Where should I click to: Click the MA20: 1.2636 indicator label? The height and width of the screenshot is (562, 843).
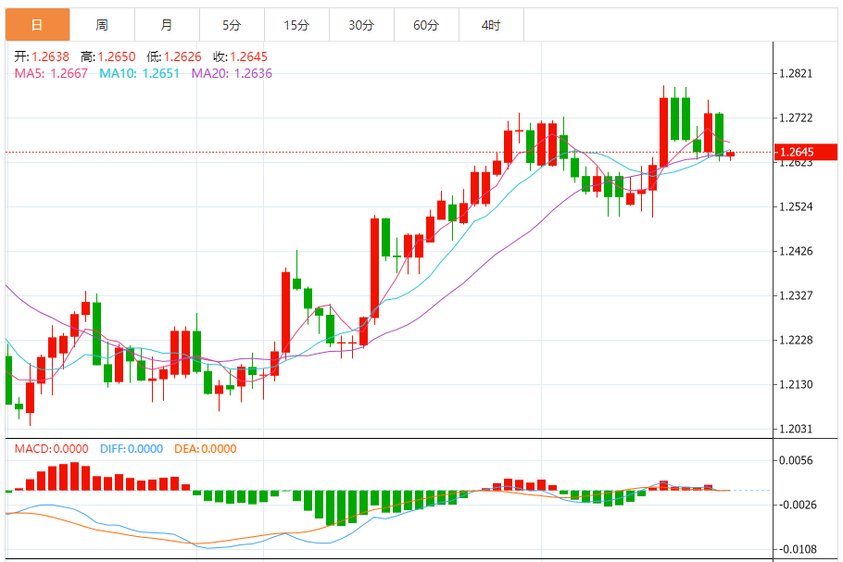point(232,74)
